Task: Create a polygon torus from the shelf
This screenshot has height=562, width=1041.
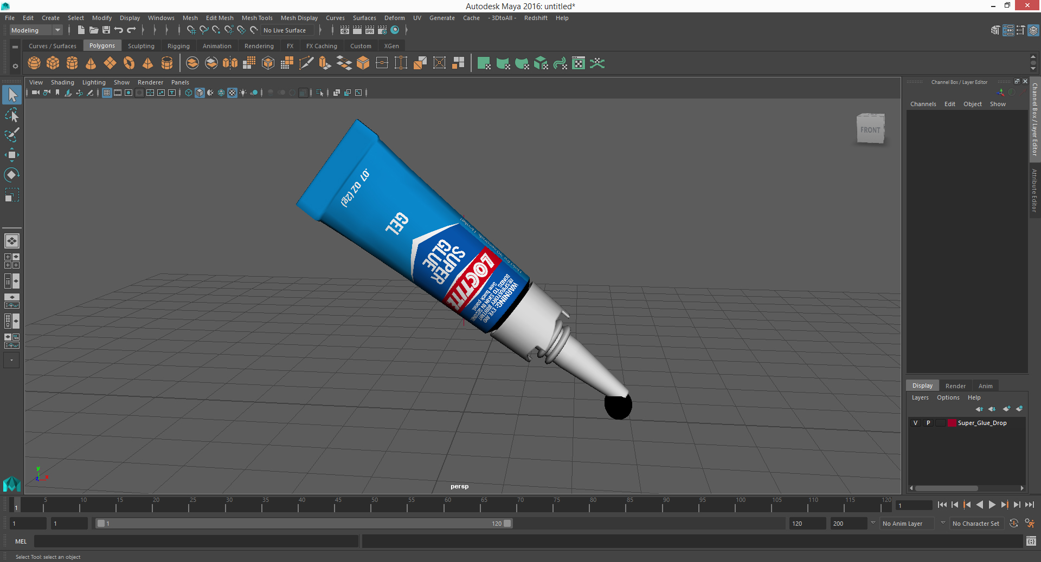Action: pos(129,63)
